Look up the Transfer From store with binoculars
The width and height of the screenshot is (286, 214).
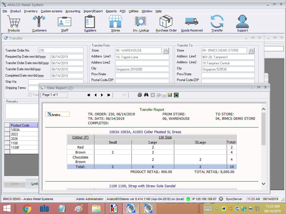(x=166, y=50)
